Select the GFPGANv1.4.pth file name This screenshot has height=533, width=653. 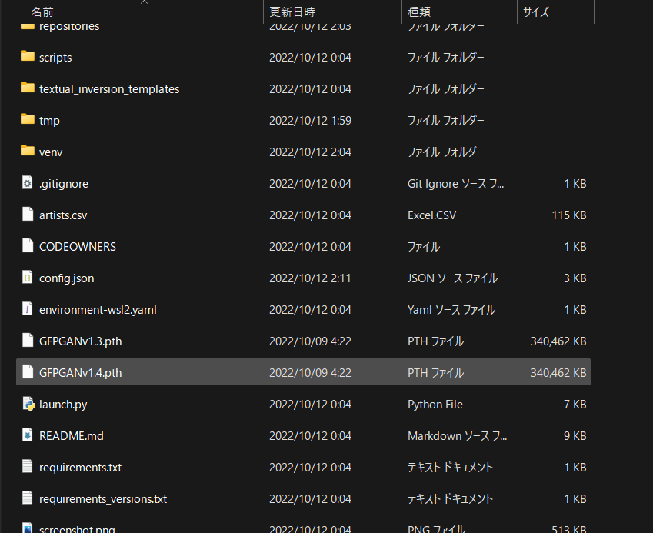tap(81, 373)
